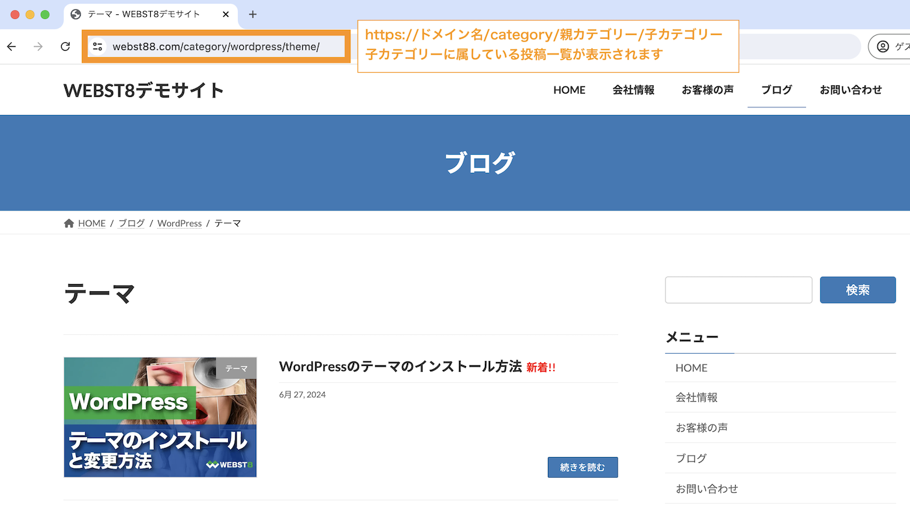
Task: Open お客様の声 in top navigation
Action: [x=708, y=90]
